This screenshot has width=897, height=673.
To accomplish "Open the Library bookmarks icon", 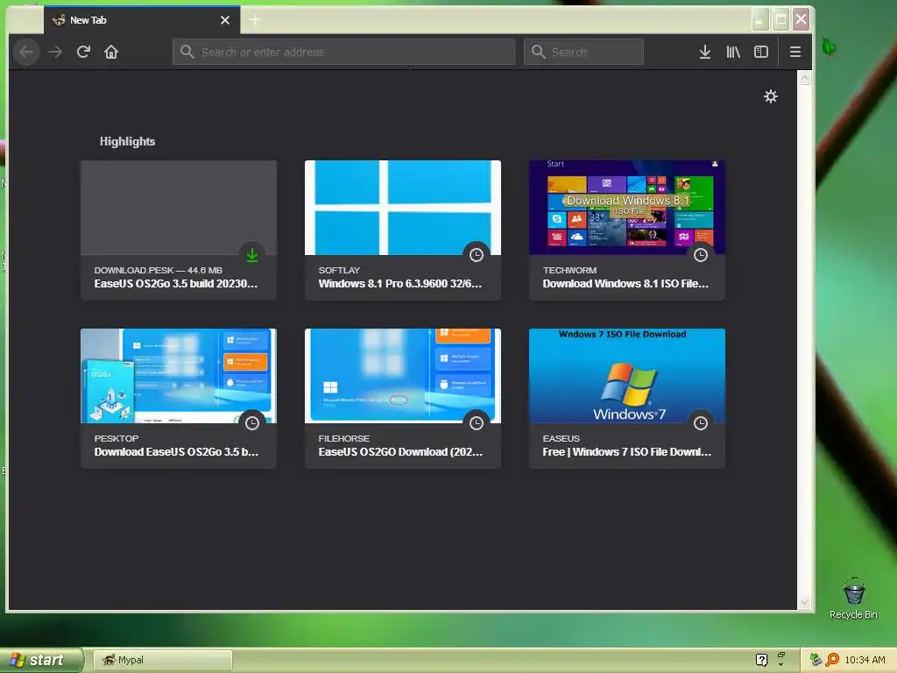I will pos(733,52).
